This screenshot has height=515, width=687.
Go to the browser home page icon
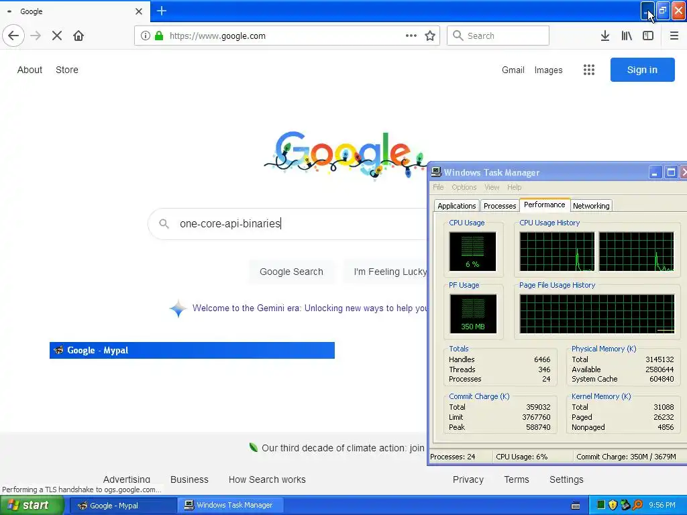coord(78,36)
